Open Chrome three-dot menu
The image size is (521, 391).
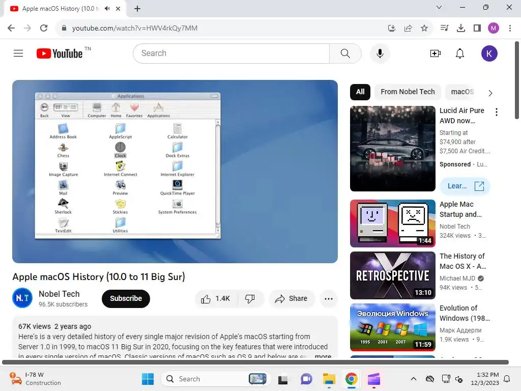[x=510, y=28]
